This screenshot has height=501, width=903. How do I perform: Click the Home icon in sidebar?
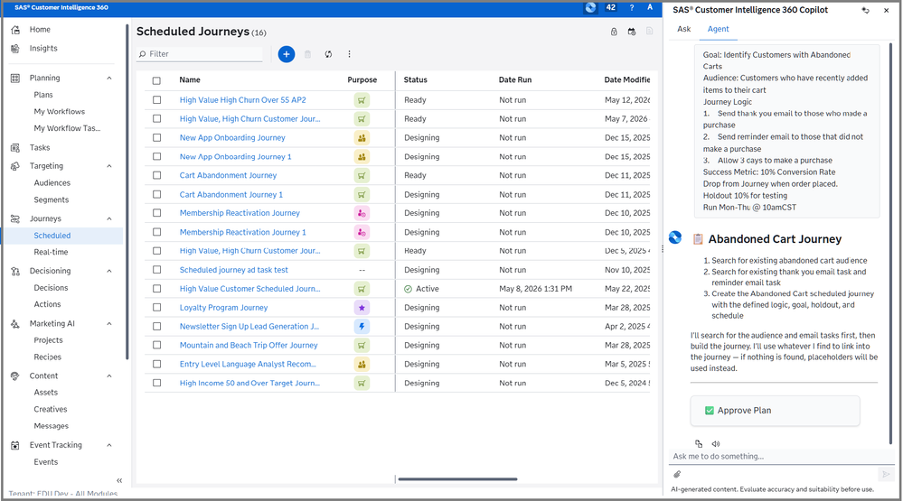[15, 30]
